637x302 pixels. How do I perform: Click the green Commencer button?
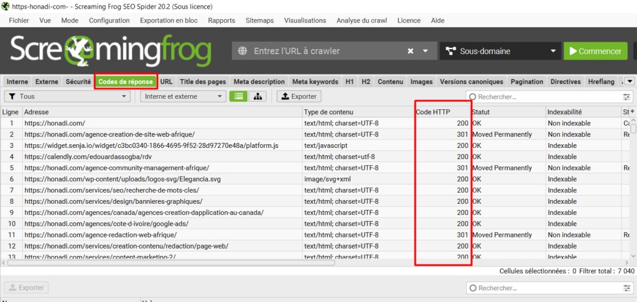click(595, 51)
